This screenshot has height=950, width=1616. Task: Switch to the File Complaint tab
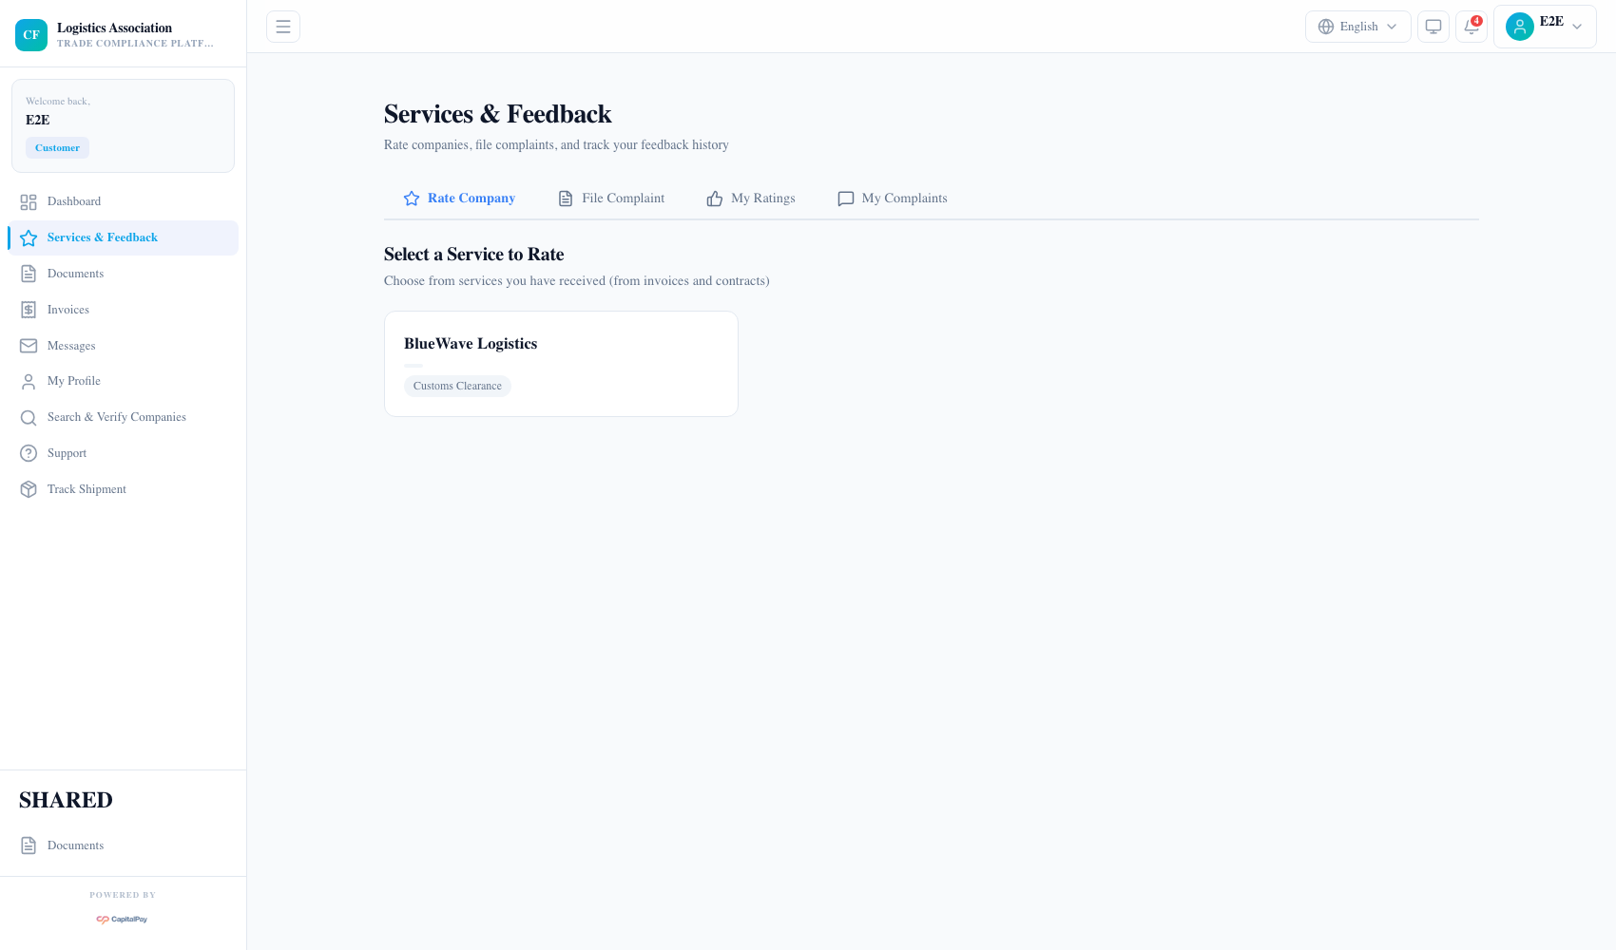click(x=611, y=198)
